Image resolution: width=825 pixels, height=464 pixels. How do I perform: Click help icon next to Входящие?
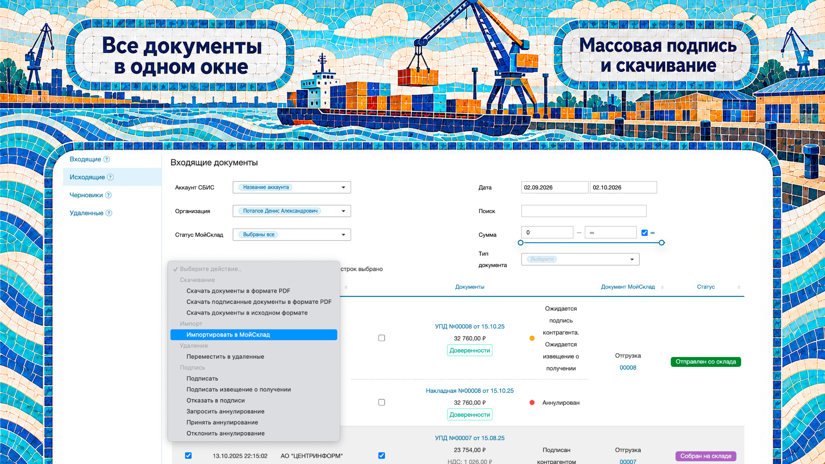(x=107, y=159)
